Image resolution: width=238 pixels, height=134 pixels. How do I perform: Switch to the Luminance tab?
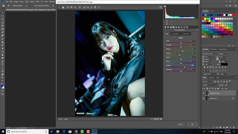click(x=186, y=34)
